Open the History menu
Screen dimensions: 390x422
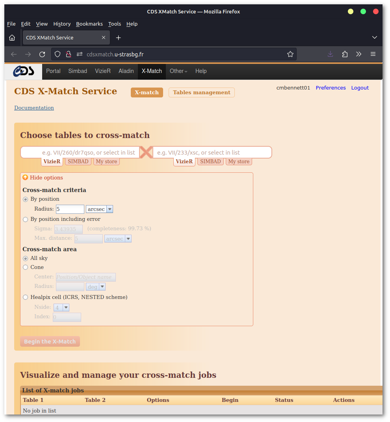click(x=62, y=24)
